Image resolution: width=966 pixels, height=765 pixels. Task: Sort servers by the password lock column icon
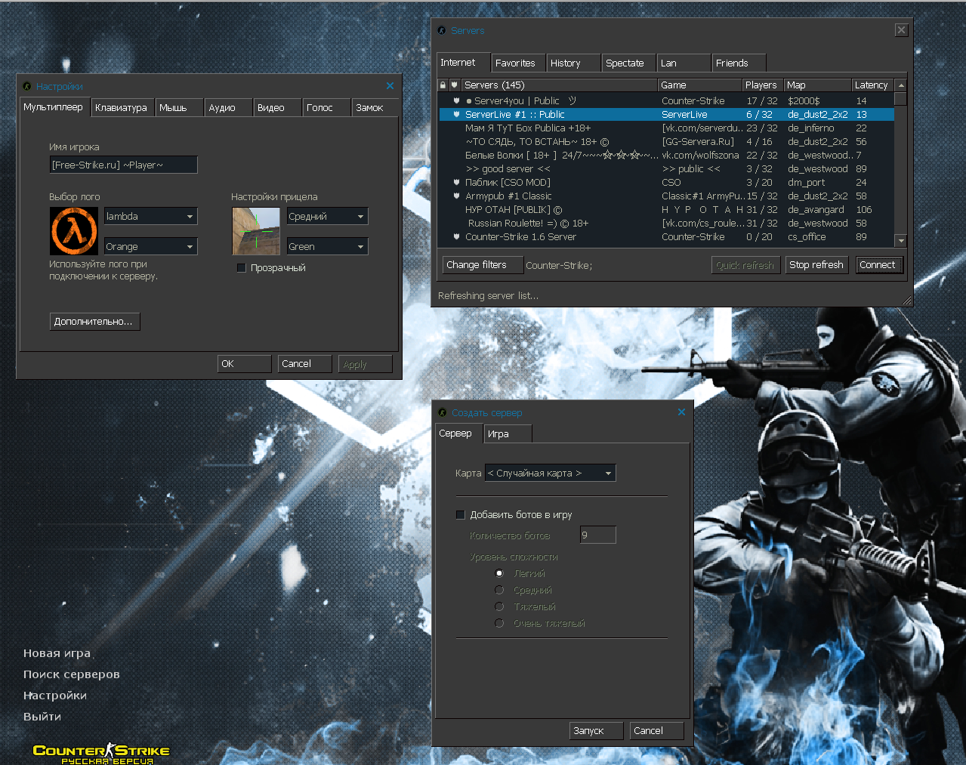(443, 85)
